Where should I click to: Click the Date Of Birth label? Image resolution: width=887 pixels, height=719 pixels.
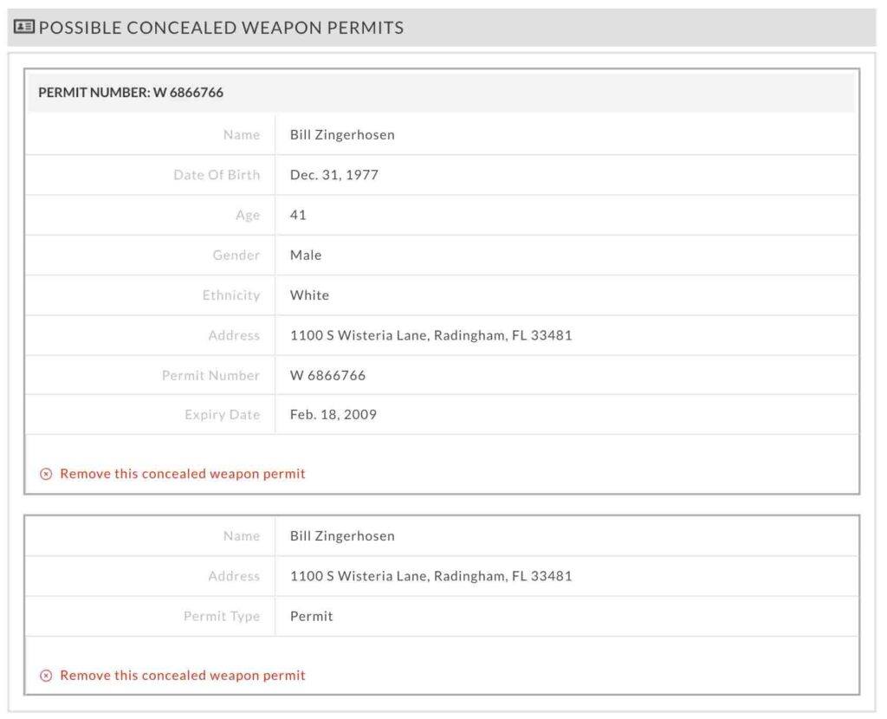217,175
